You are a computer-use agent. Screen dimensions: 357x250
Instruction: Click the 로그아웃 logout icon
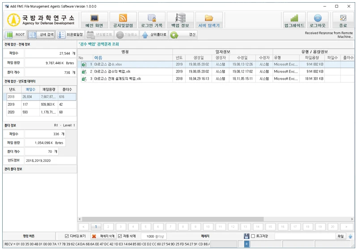coord(318,18)
